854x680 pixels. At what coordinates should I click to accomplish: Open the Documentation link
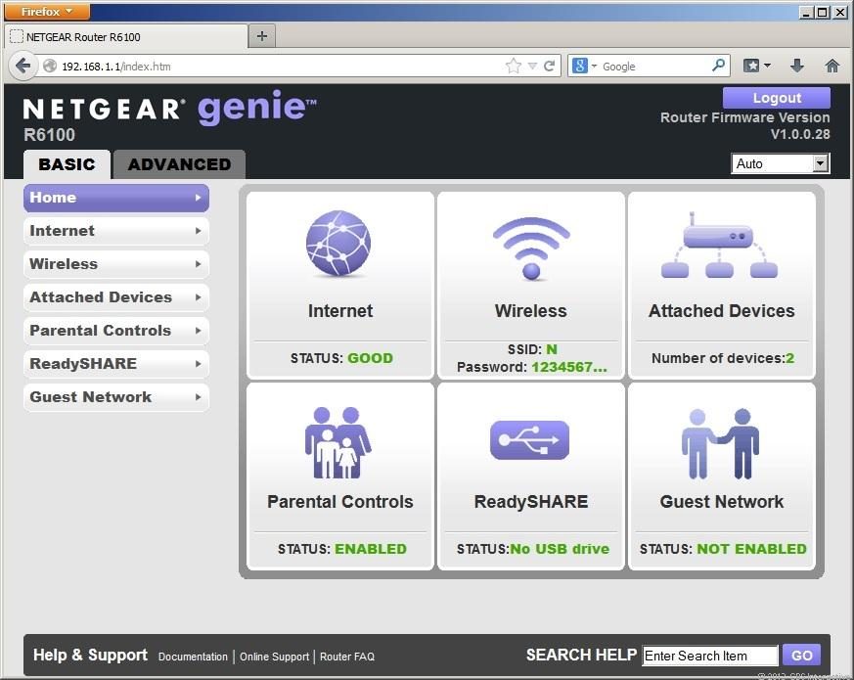click(193, 656)
